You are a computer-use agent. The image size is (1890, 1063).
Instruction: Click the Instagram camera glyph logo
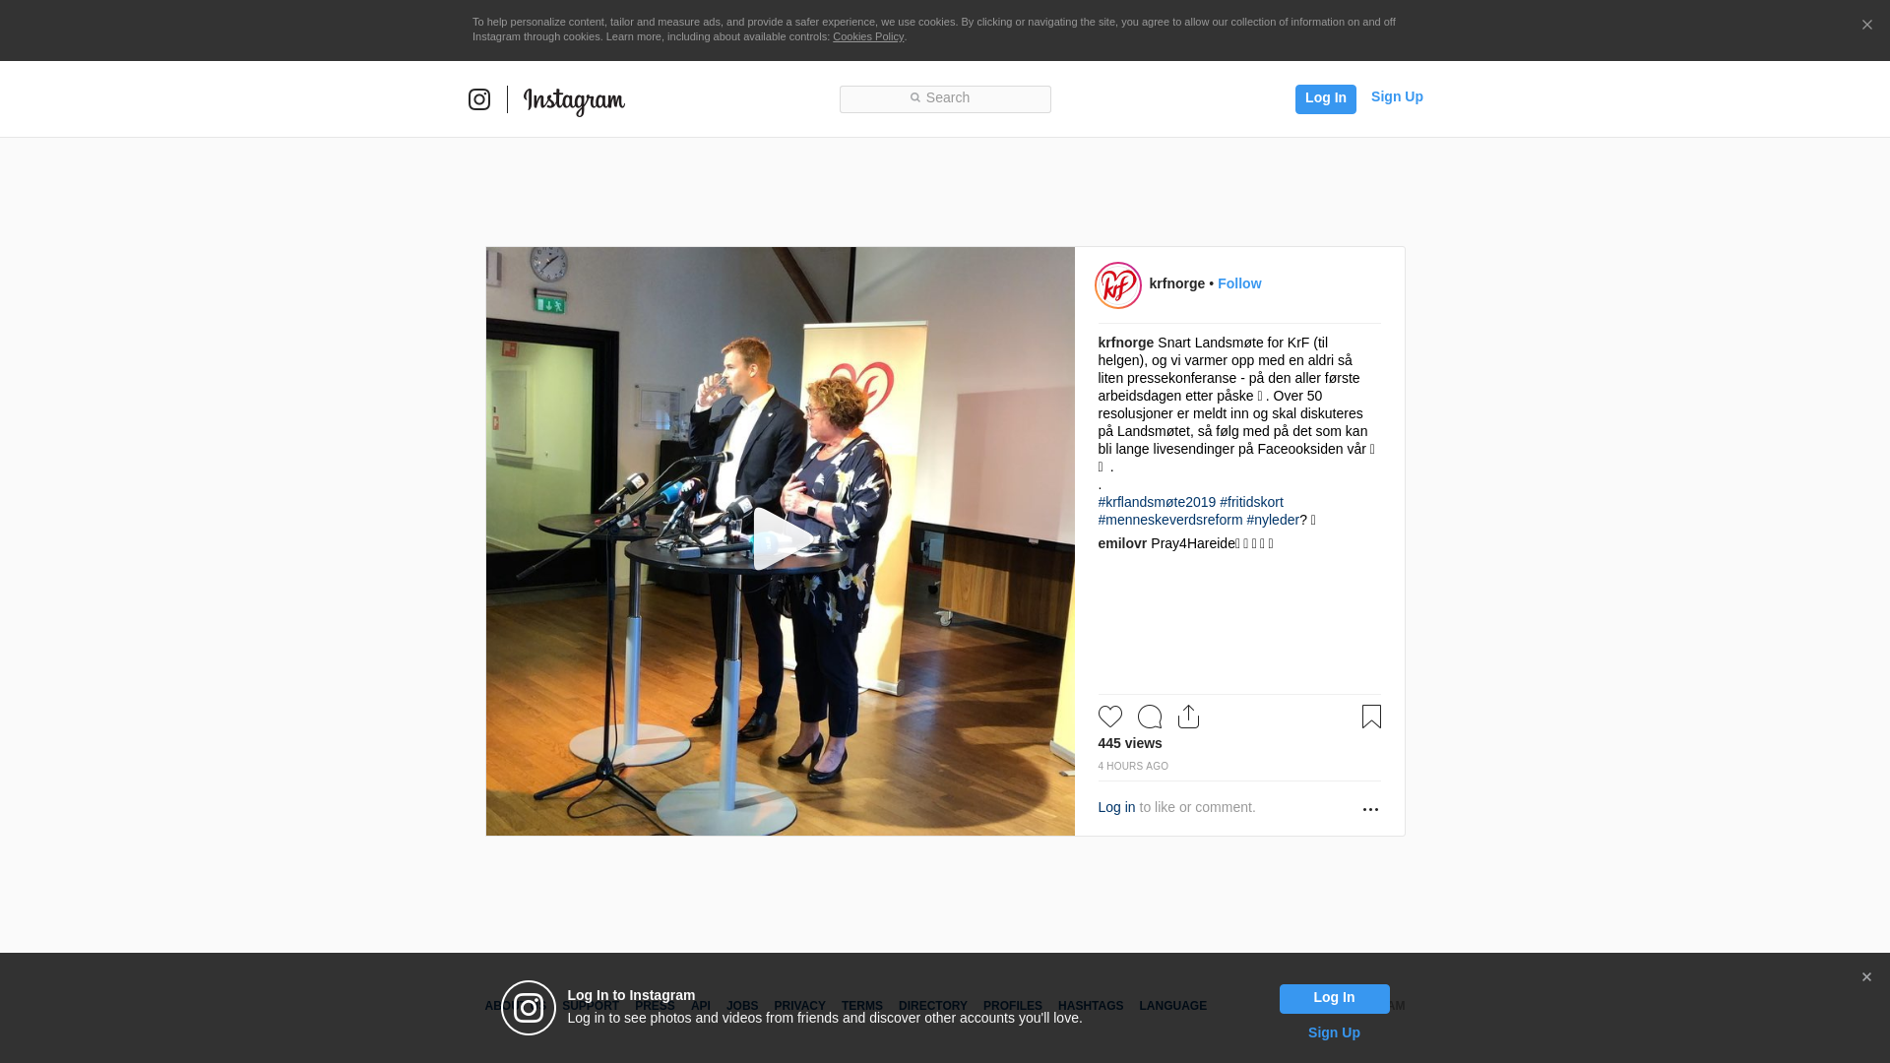pos(479,99)
